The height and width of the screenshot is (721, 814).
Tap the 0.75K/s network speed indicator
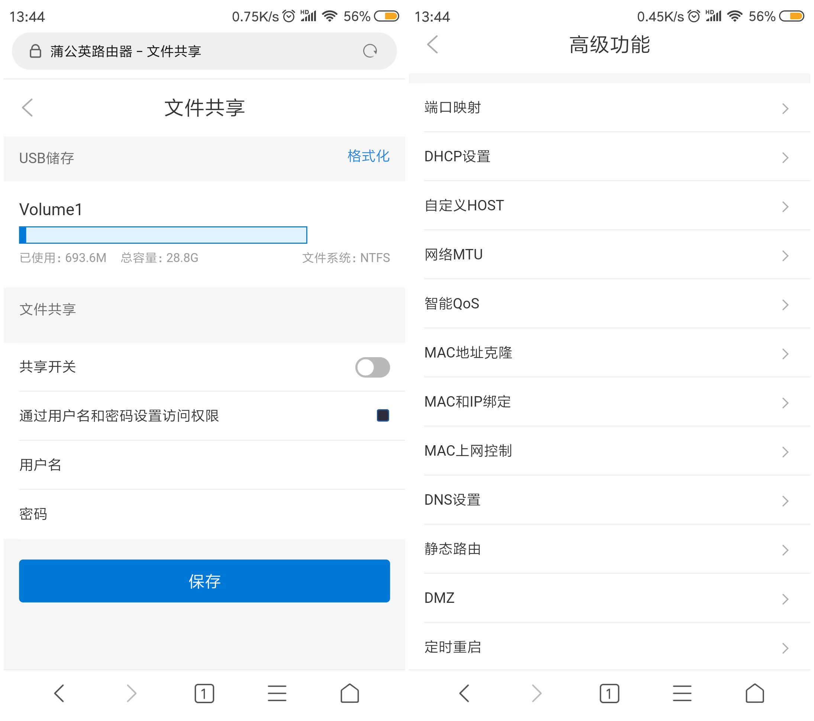pos(255,16)
